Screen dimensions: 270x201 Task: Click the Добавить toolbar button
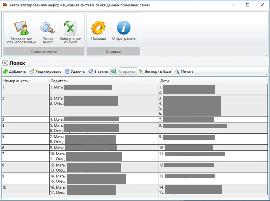(x=15, y=72)
